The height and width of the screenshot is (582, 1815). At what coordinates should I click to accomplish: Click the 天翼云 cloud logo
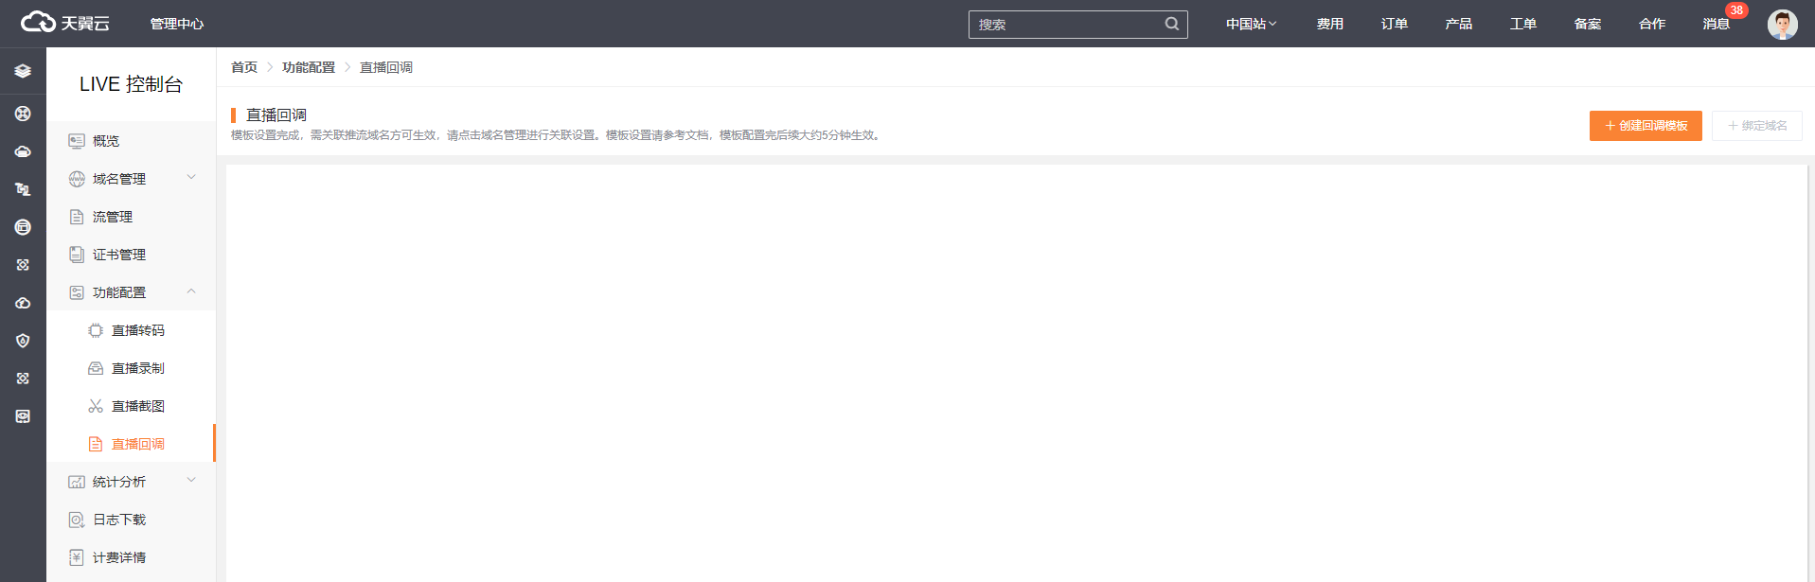tap(64, 23)
